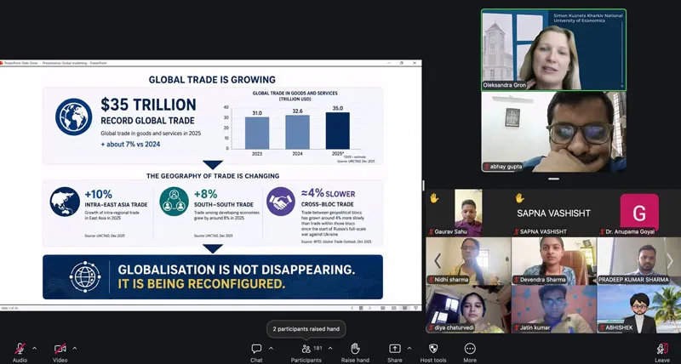Select Devendra Sharma's video tile
This screenshot has height=364, width=681.
coord(554,261)
